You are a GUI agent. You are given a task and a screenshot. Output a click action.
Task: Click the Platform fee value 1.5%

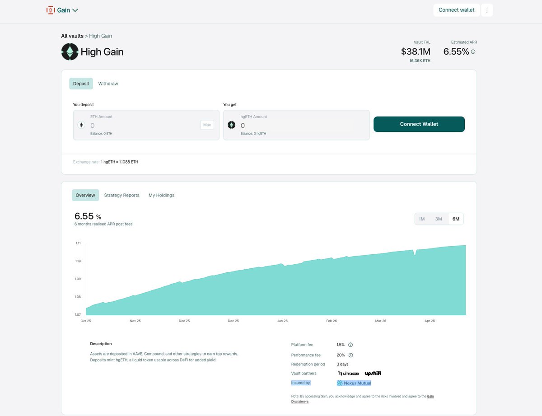pyautogui.click(x=341, y=345)
